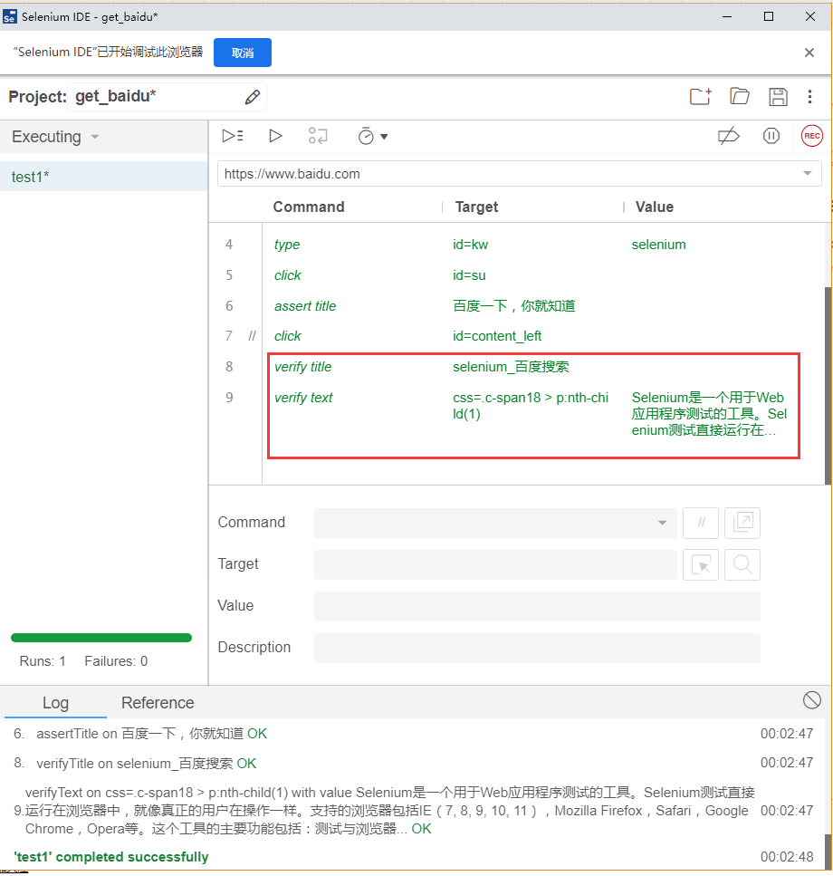Click the log panel scrollbar
This screenshot has width=833, height=876.
pos(828,852)
